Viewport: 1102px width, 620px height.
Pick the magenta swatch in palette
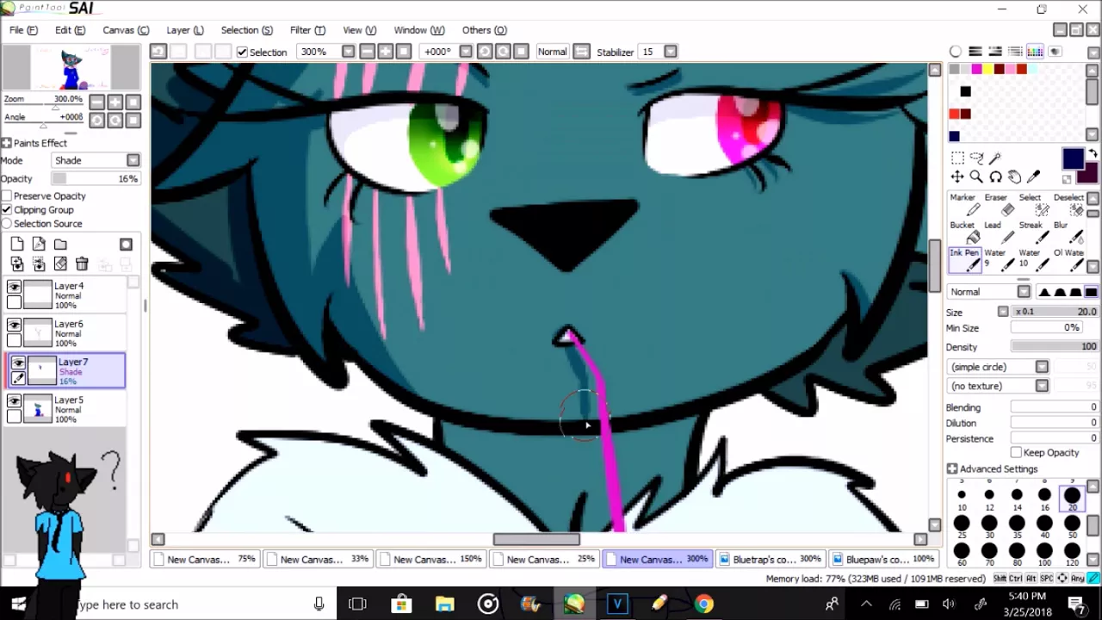click(x=976, y=69)
